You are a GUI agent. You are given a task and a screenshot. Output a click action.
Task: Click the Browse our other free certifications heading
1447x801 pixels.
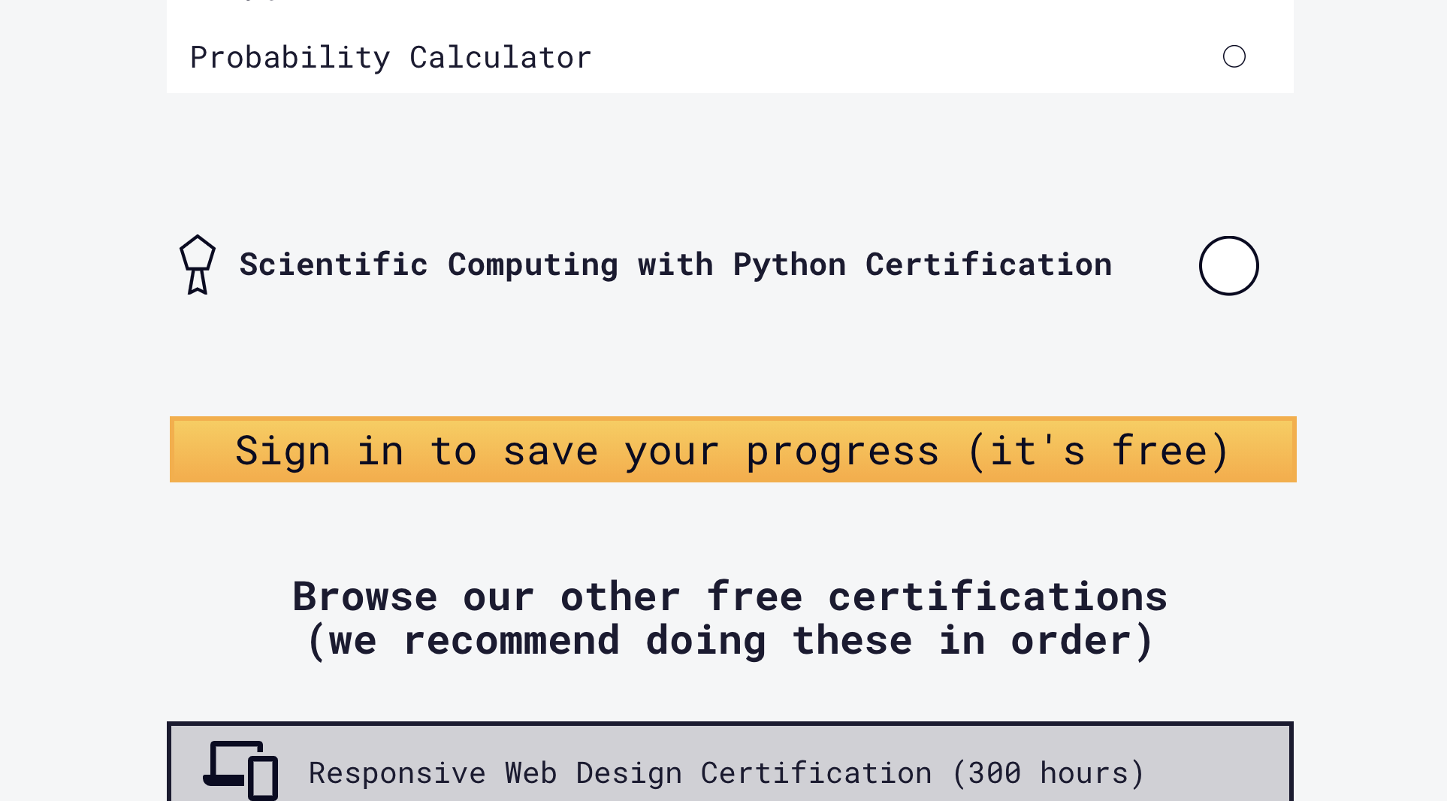[730, 618]
